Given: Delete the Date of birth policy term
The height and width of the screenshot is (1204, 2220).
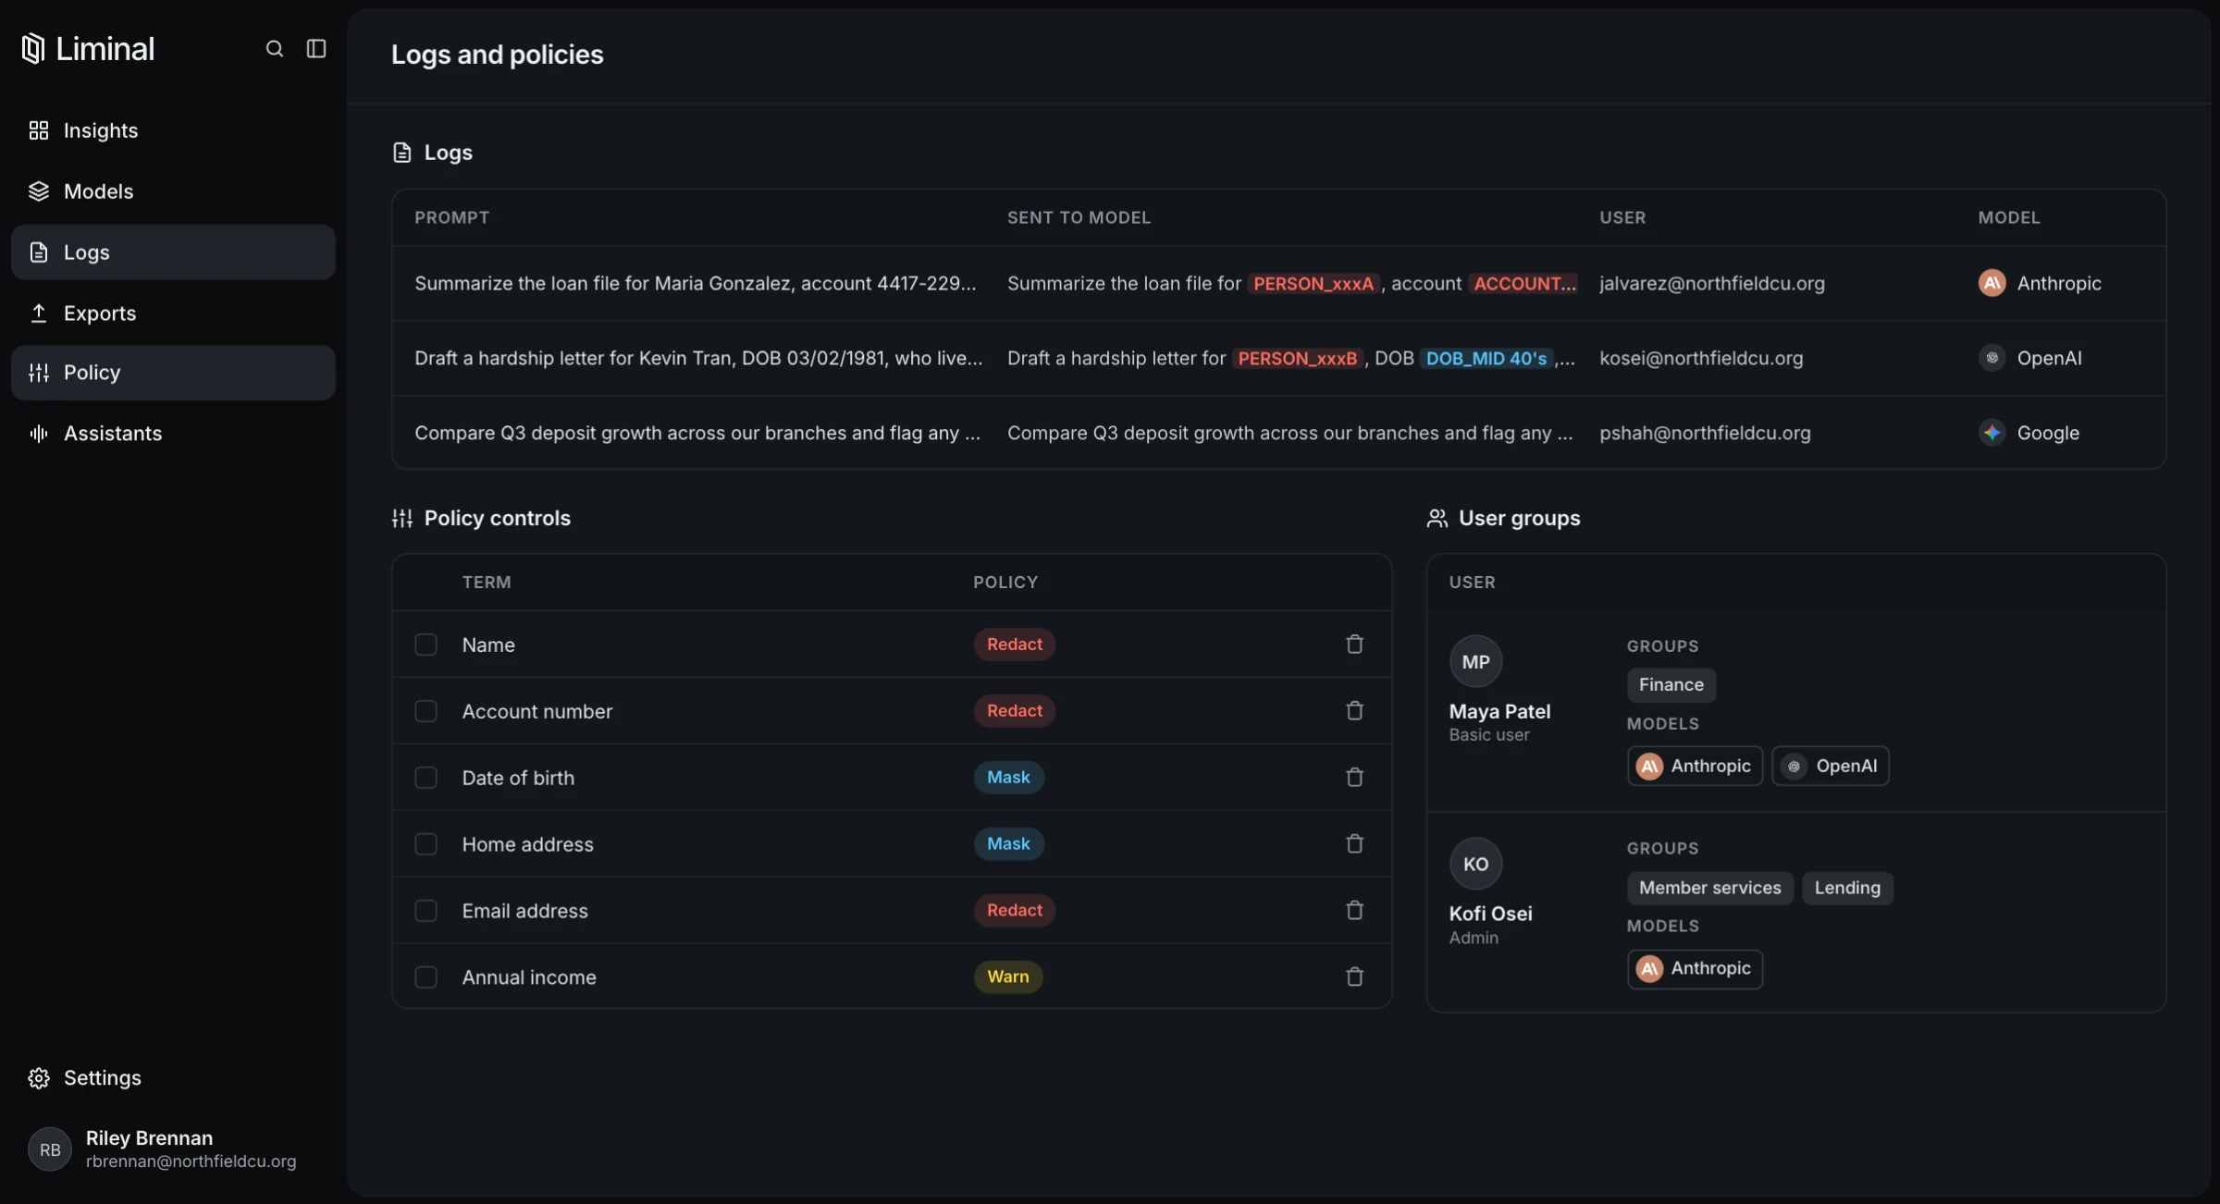Looking at the screenshot, I should click(1354, 778).
